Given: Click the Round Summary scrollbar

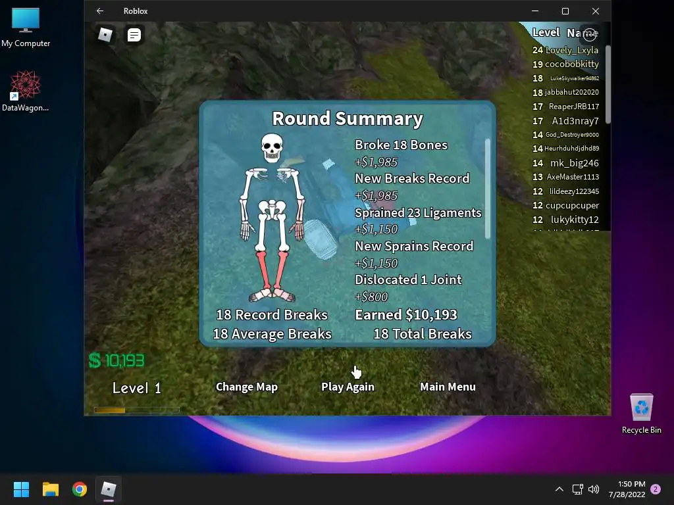Looking at the screenshot, I should coord(488,188).
